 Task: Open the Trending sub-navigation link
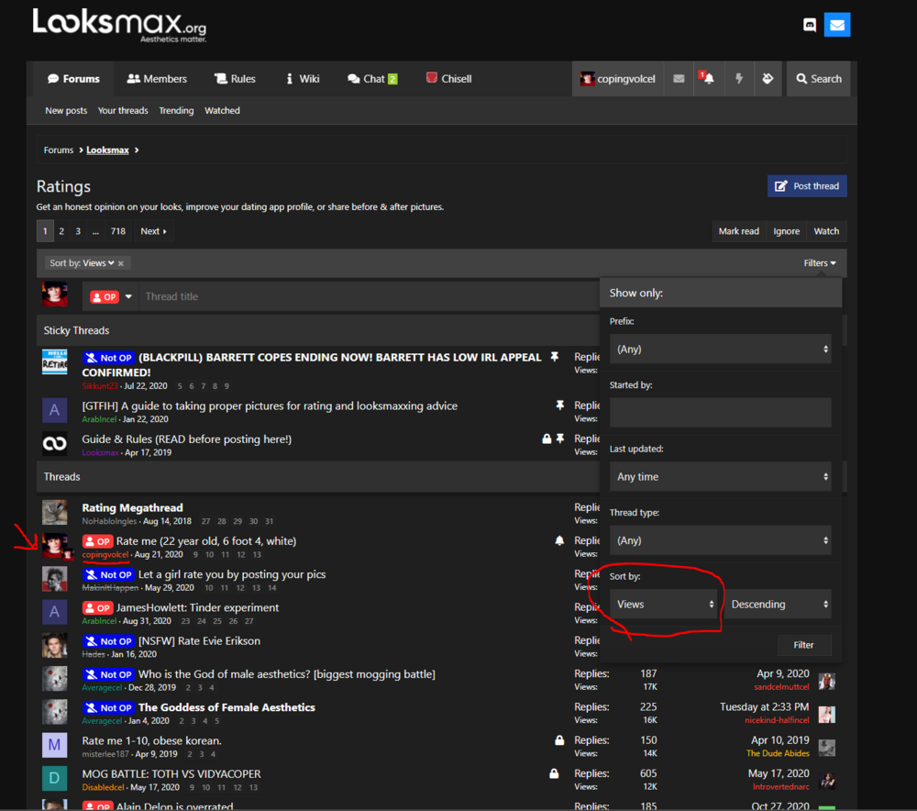(176, 111)
